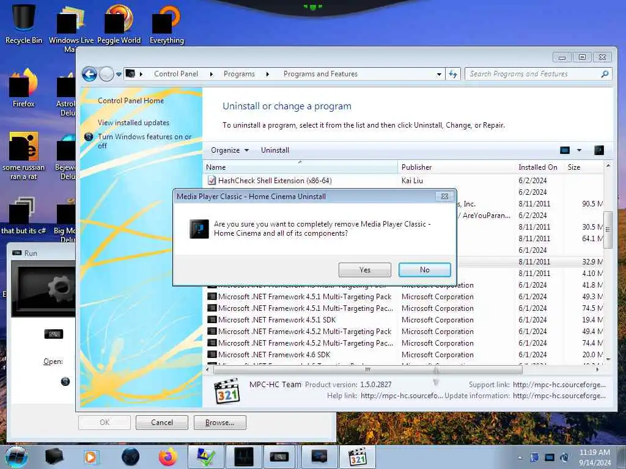
Task: Click the Media Player Classic 321 taskbar button
Action: tap(357, 457)
